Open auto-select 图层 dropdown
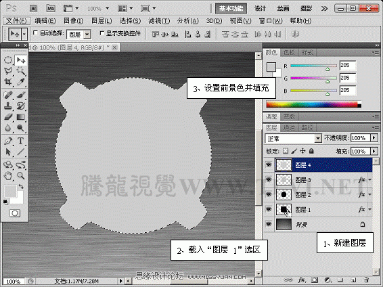383x287 pixels. point(79,35)
